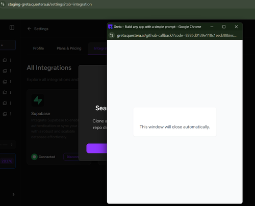Go back using the Settings arrow
The image size is (255, 206).
click(29, 29)
